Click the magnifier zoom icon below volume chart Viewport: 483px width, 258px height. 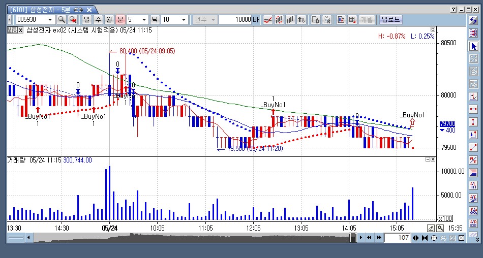tap(440, 228)
